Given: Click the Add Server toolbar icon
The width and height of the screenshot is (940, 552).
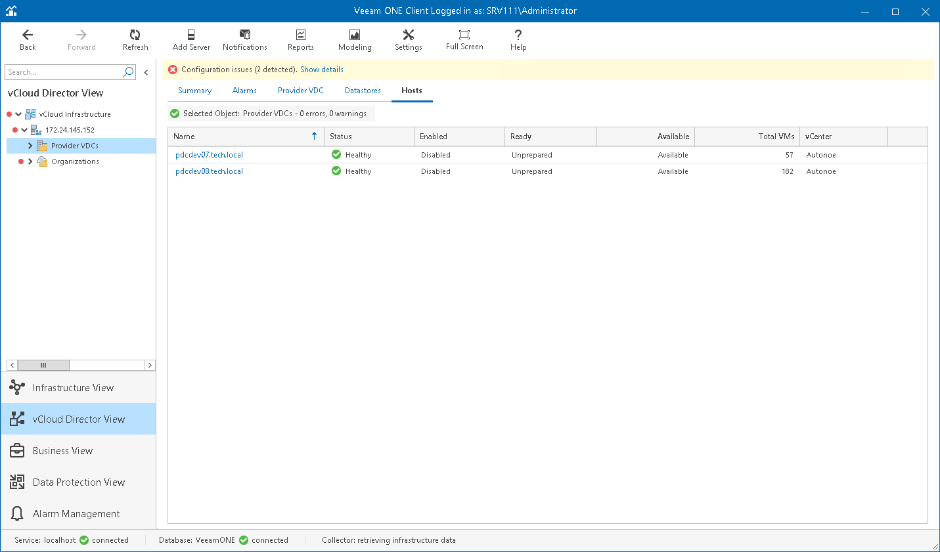Looking at the screenshot, I should pos(191,39).
